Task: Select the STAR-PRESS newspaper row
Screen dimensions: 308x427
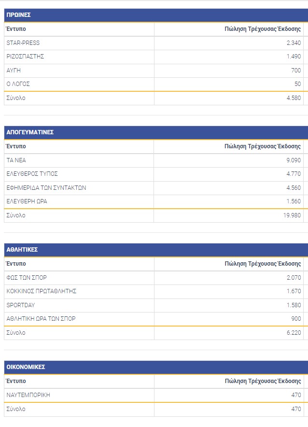Action: click(23, 43)
